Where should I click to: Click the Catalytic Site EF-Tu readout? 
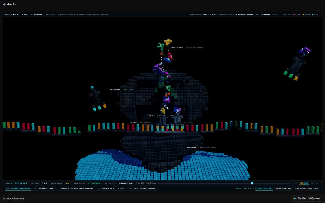[x=236, y=14]
